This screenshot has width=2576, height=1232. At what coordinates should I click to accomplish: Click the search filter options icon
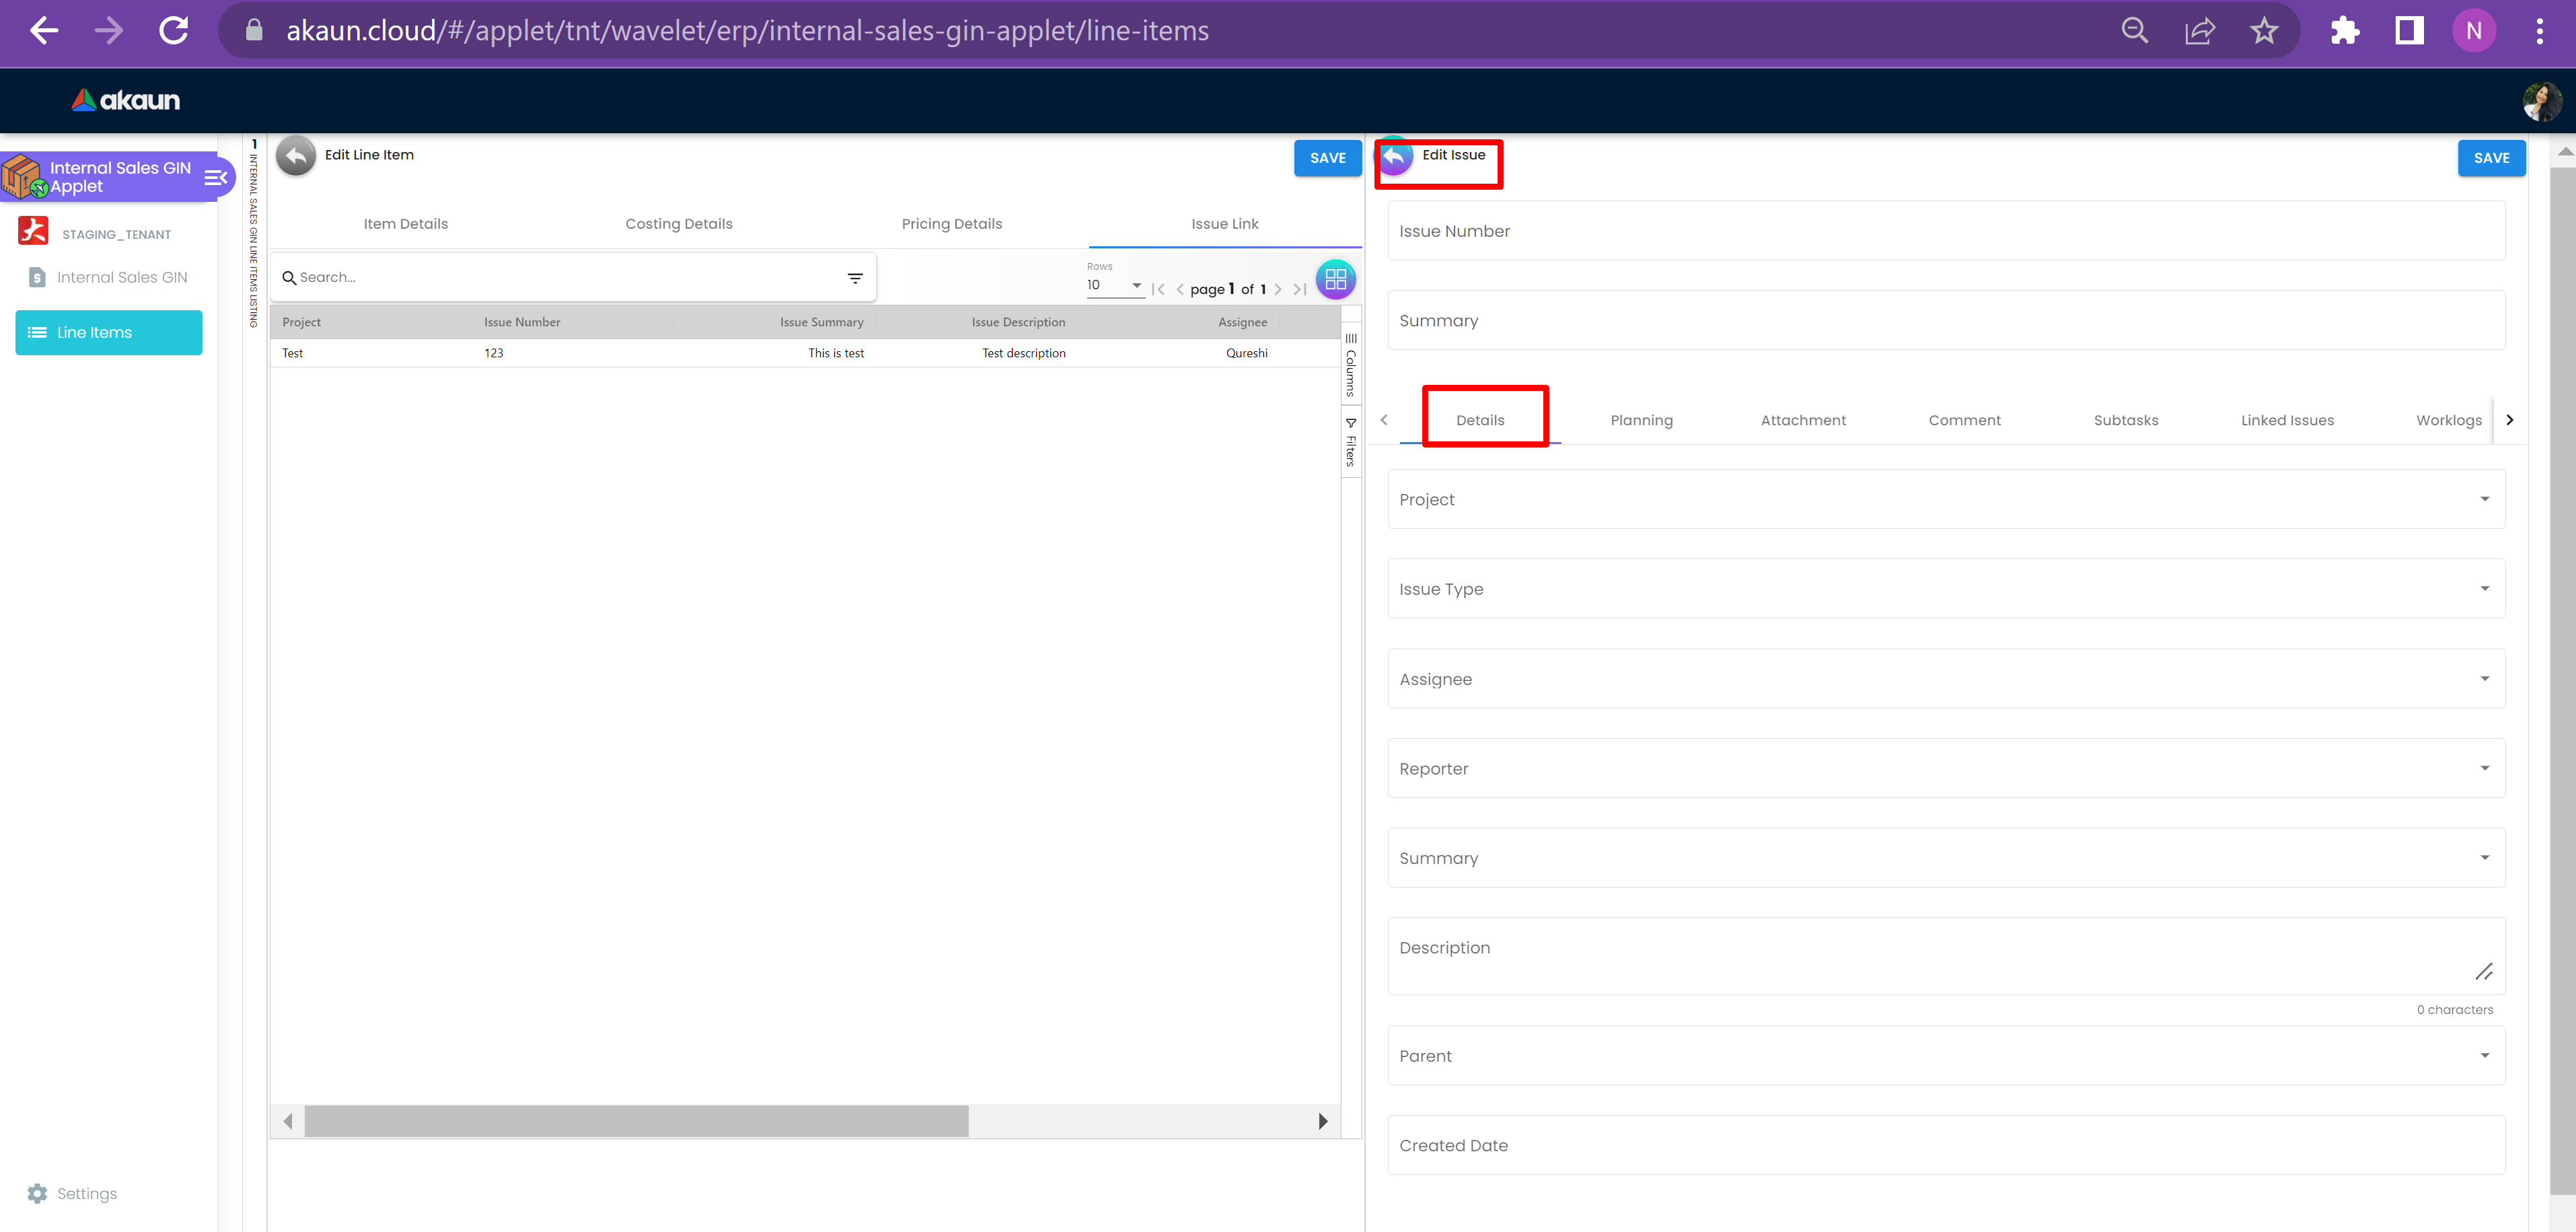coord(855,278)
